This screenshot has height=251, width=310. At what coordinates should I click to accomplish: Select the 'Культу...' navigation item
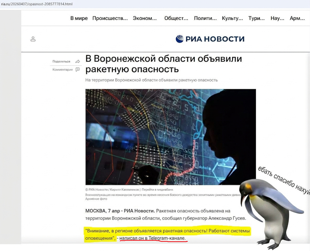coord(232,18)
